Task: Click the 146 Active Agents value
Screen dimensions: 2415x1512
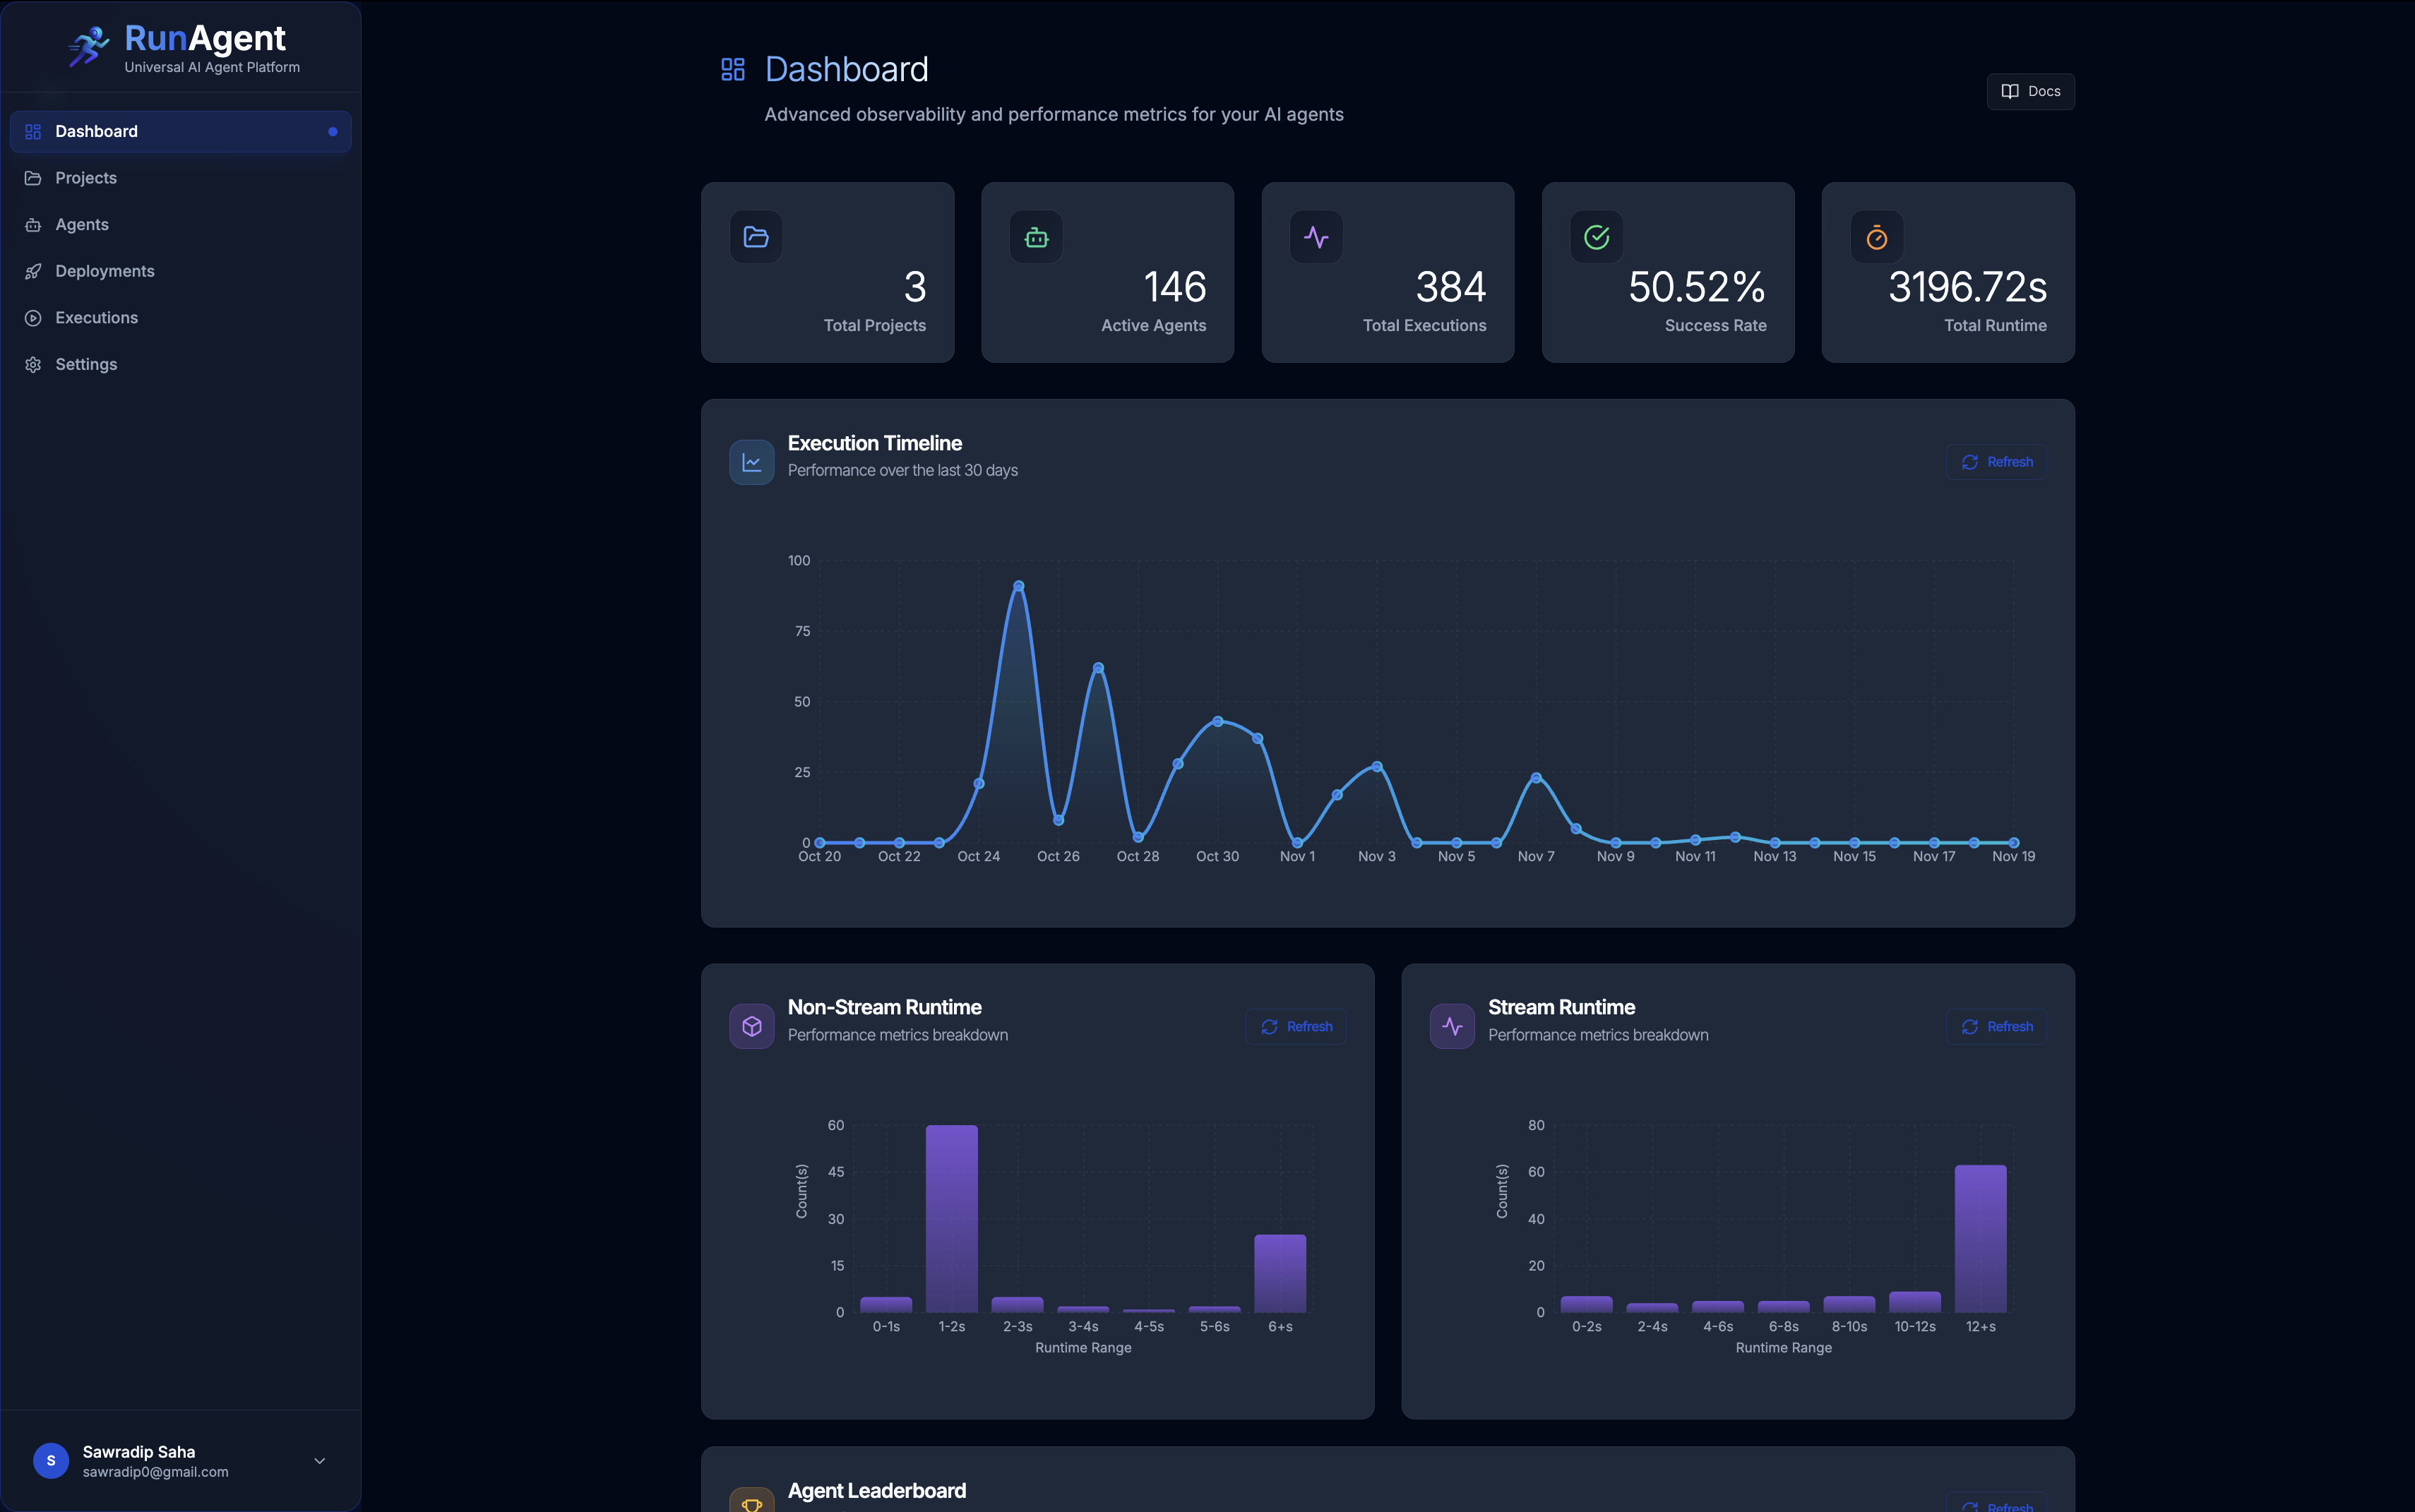Action: 1174,288
